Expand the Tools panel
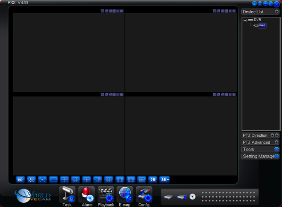The width and height of the screenshot is (282, 207). pyautogui.click(x=276, y=149)
